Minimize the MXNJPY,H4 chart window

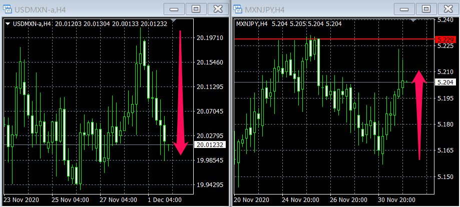pyautogui.click(x=404, y=9)
